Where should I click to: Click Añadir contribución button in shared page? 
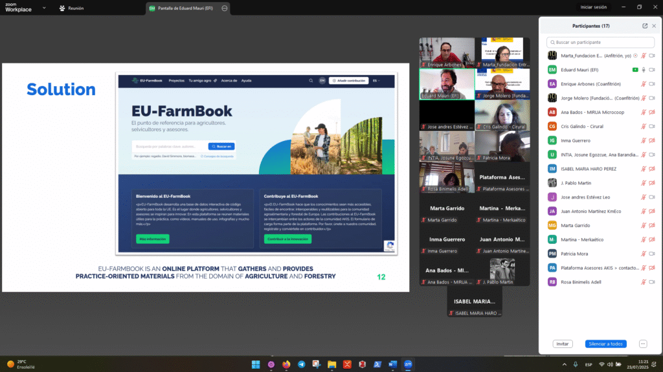(x=349, y=80)
